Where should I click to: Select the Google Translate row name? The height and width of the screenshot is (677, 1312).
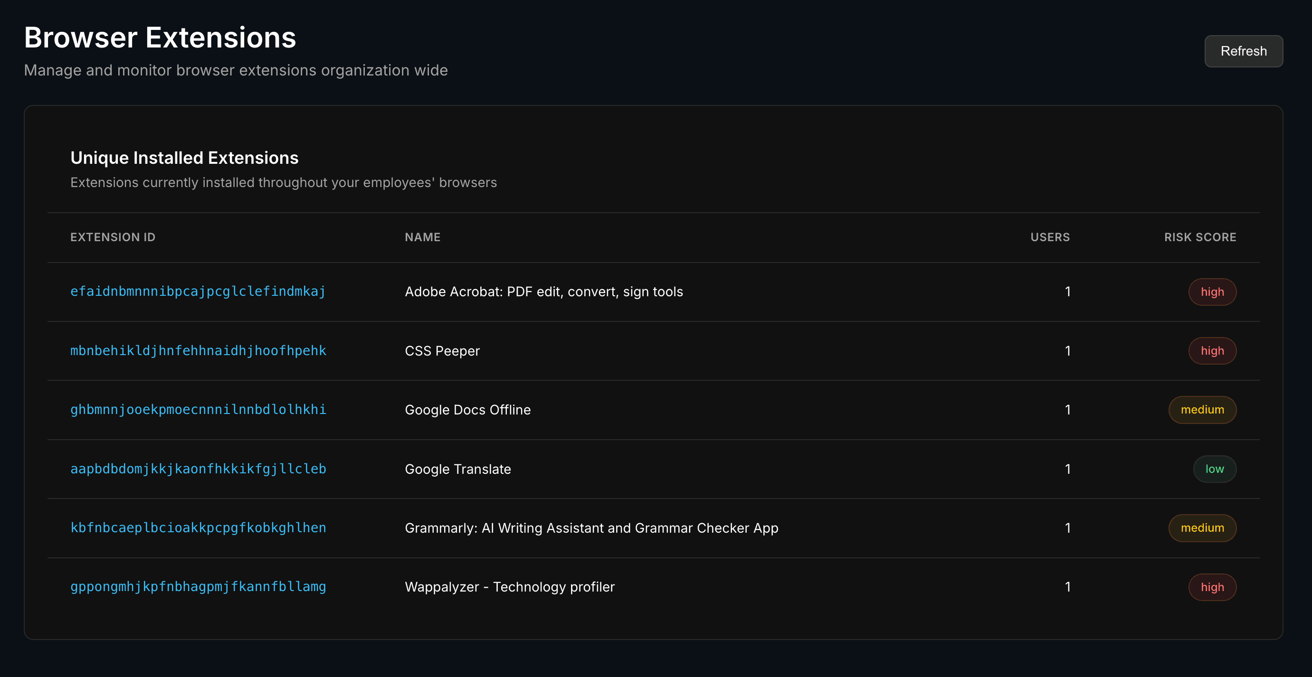[457, 469]
